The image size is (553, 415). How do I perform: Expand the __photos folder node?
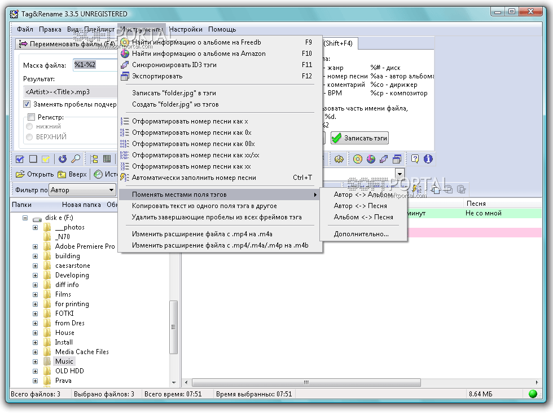coord(35,228)
